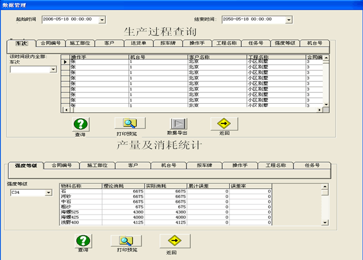This screenshot has height=260, width=363.
Task: Select lower 按车牌 tab
Action: click(x=204, y=165)
